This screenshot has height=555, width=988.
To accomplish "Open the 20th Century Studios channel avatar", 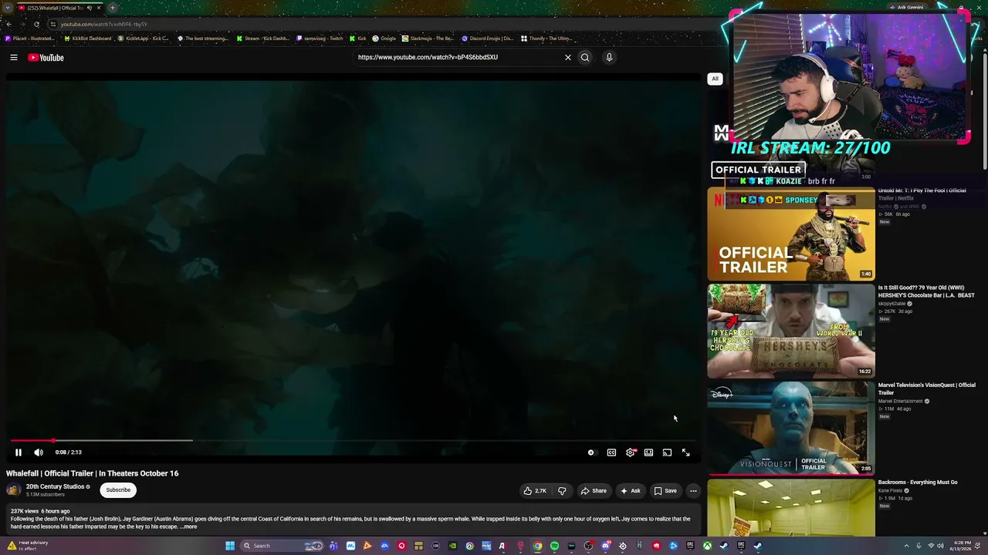I will 14,489.
